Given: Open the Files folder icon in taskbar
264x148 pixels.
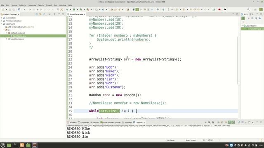Looking at the screenshot, I should (28, 145).
